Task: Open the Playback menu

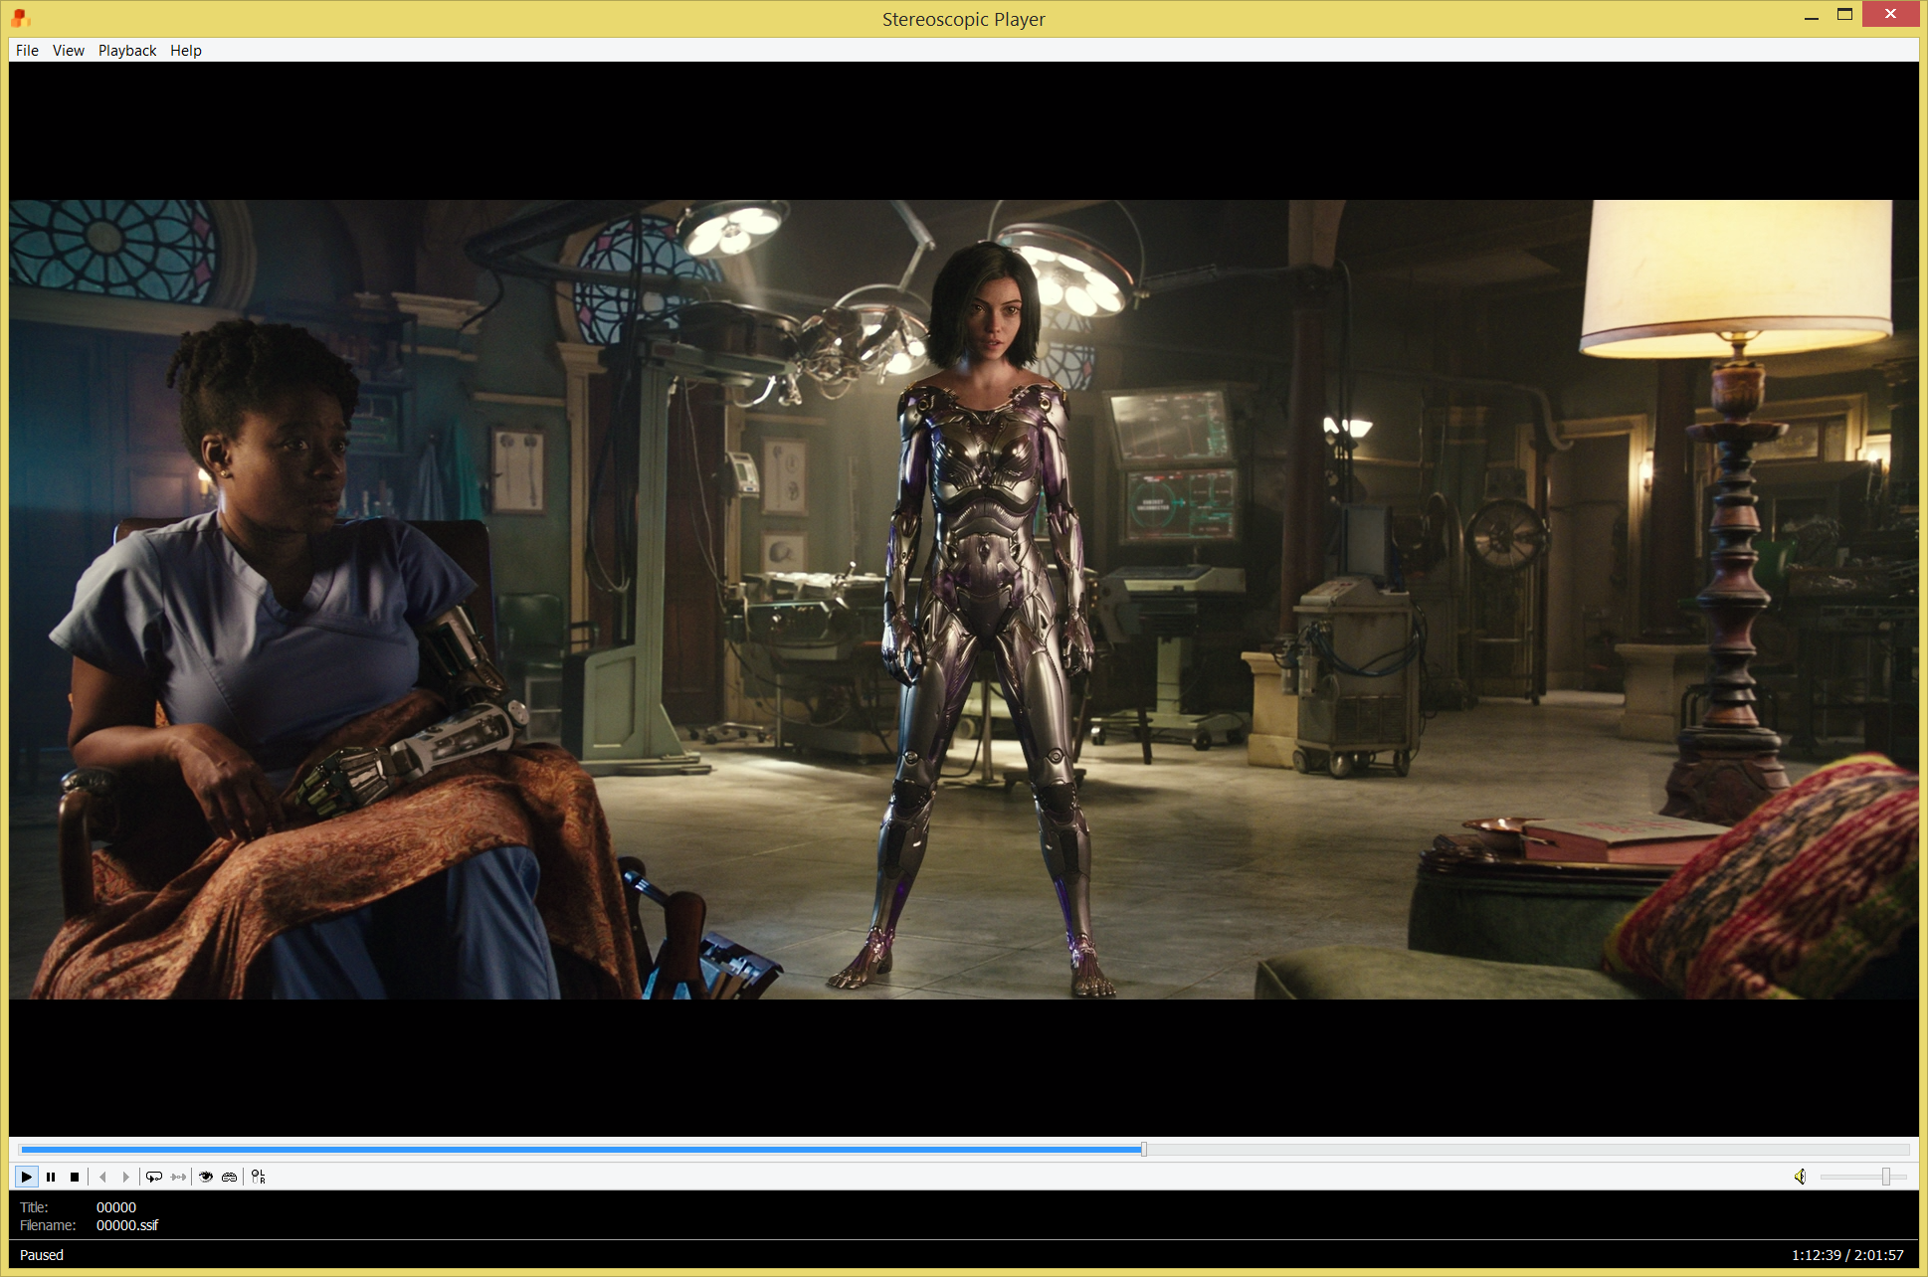Action: (127, 51)
